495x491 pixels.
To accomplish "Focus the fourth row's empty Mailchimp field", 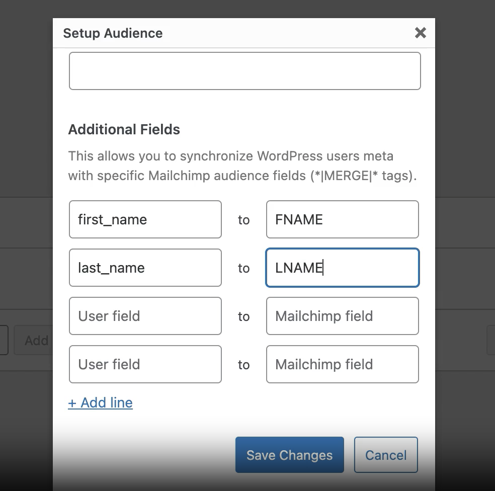I will [x=342, y=364].
